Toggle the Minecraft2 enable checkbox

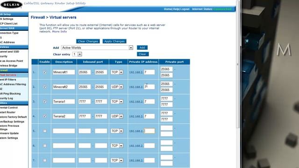(x=45, y=87)
